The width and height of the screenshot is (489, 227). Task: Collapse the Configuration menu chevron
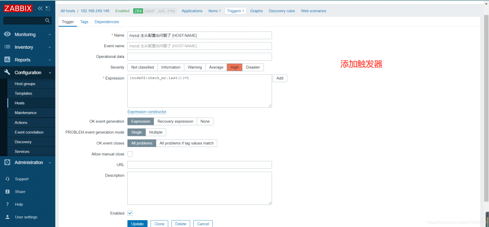point(50,73)
